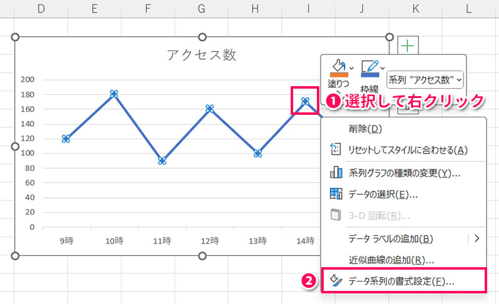The height and width of the screenshot is (304, 499).
Task: Click the 0 value on vertical axis
Action: [32, 227]
